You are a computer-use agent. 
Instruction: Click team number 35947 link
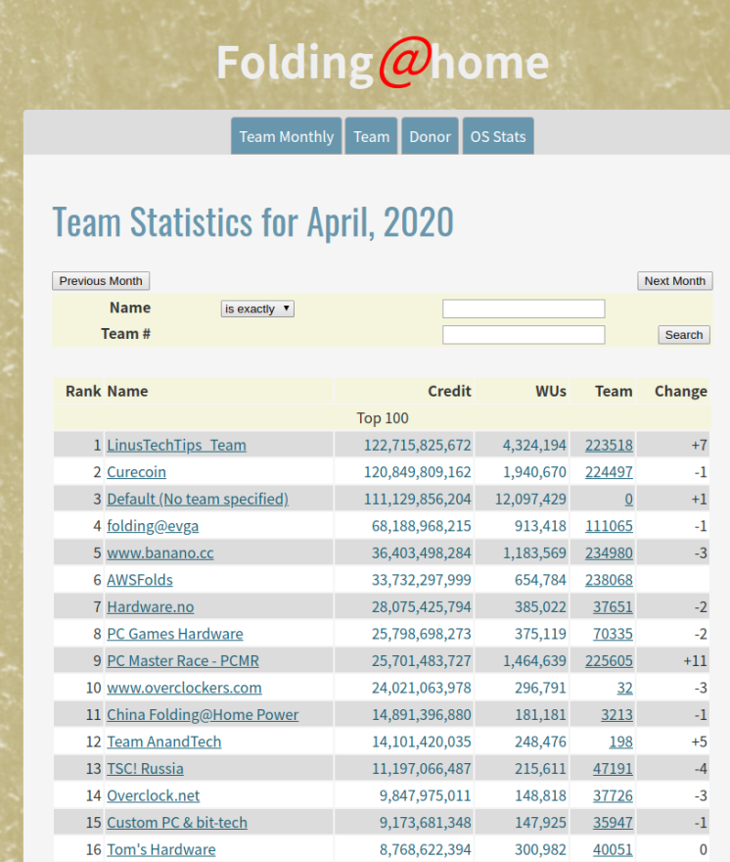pyautogui.click(x=613, y=823)
